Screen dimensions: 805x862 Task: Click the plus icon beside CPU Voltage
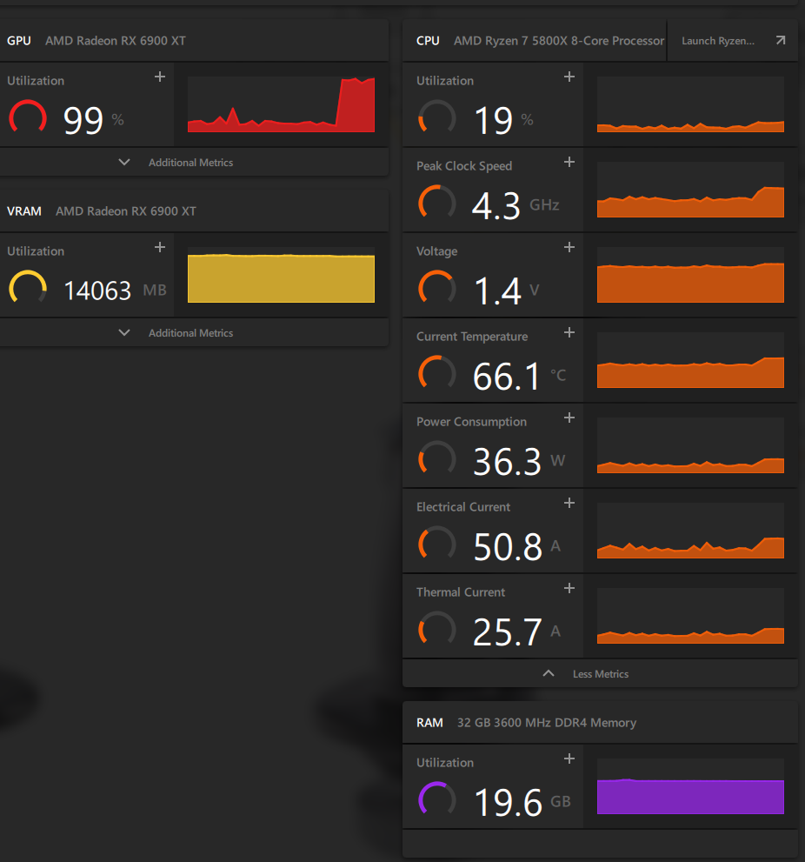[x=569, y=247]
